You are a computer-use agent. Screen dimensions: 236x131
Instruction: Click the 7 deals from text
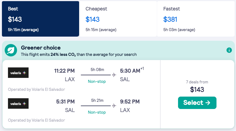click(x=197, y=82)
